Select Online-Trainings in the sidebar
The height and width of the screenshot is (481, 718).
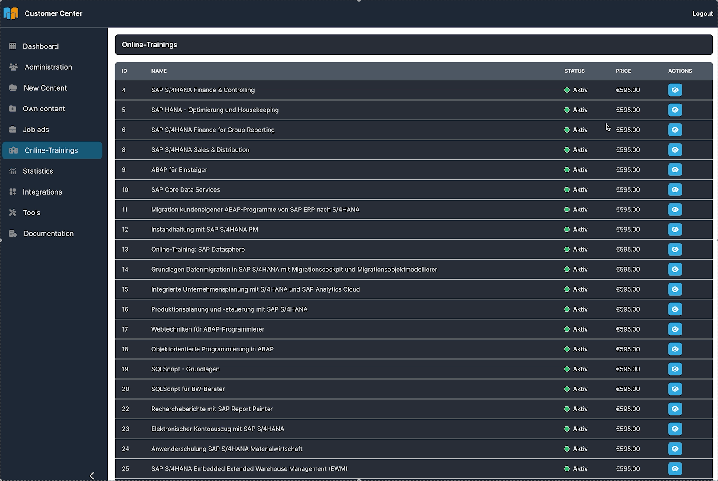pyautogui.click(x=51, y=150)
